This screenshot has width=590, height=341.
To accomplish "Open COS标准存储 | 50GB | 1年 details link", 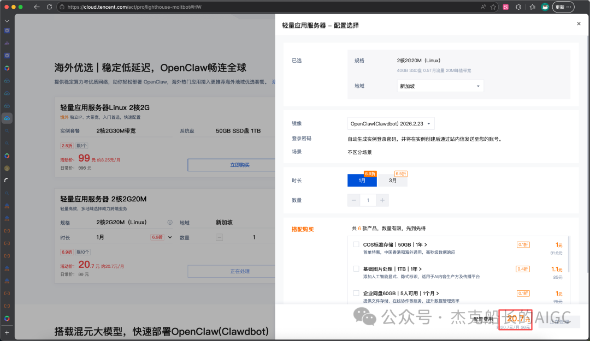I will click(x=395, y=245).
